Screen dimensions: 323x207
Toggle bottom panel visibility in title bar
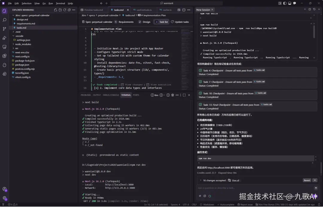tap(290, 3)
